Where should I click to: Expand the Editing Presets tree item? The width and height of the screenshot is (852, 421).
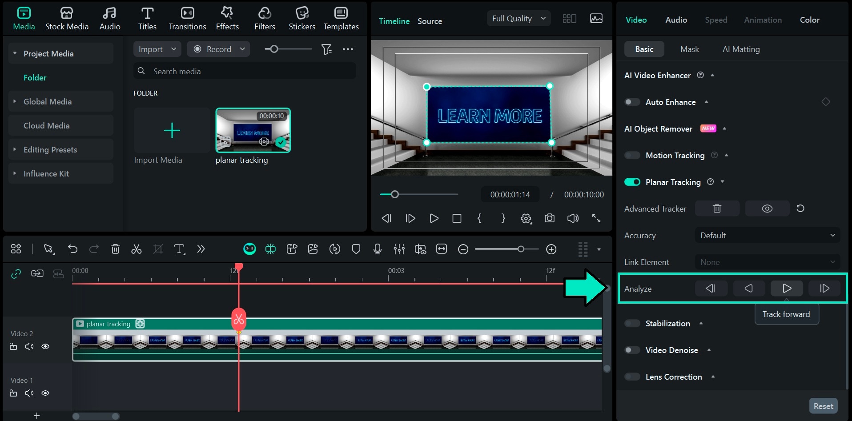point(15,149)
